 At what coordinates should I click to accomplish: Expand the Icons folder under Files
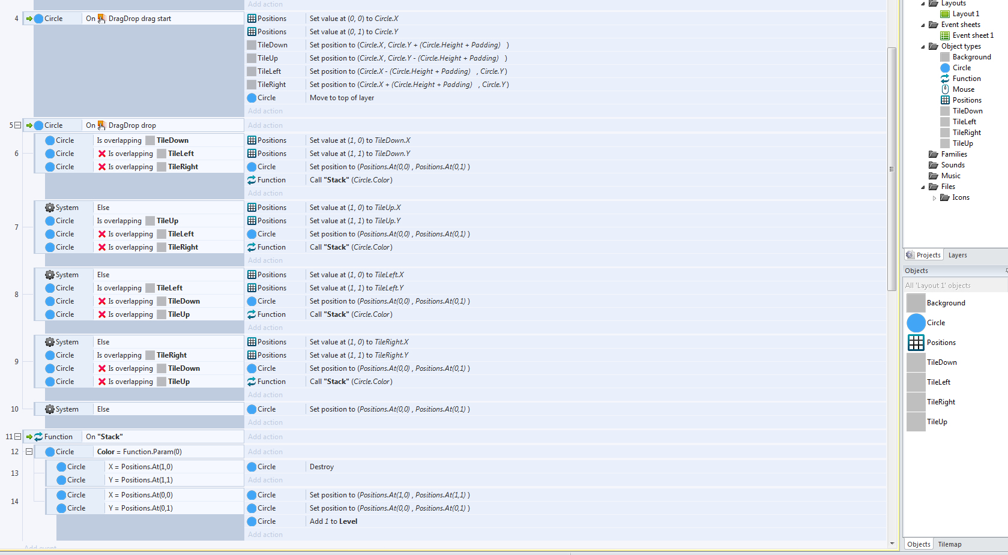tap(934, 197)
